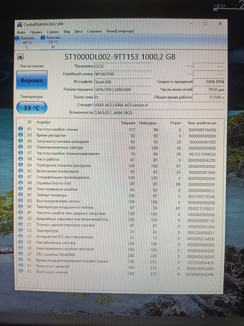
Task: Click the CrystalDiskInfo app icon in title bar
Action: coord(20,25)
